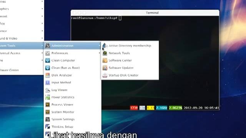246x138 pixels.
Task: Choose Clean (Run as Root)
Action: [x=73, y=68]
